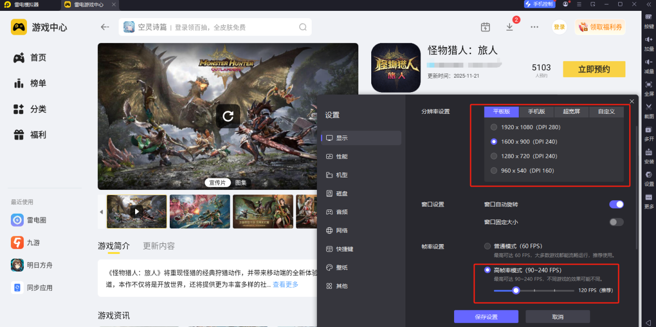
Task: Click the 立即预约 button
Action: coord(594,69)
